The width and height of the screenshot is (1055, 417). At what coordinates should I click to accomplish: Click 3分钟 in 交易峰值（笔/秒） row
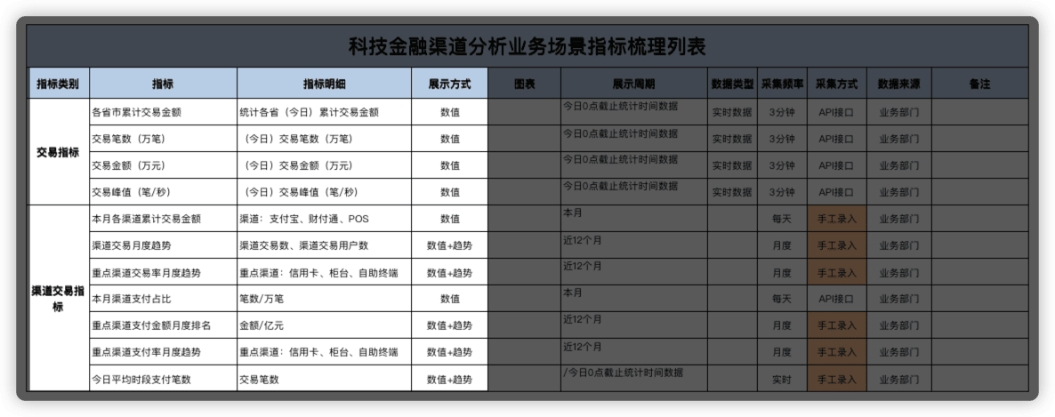[x=782, y=192]
